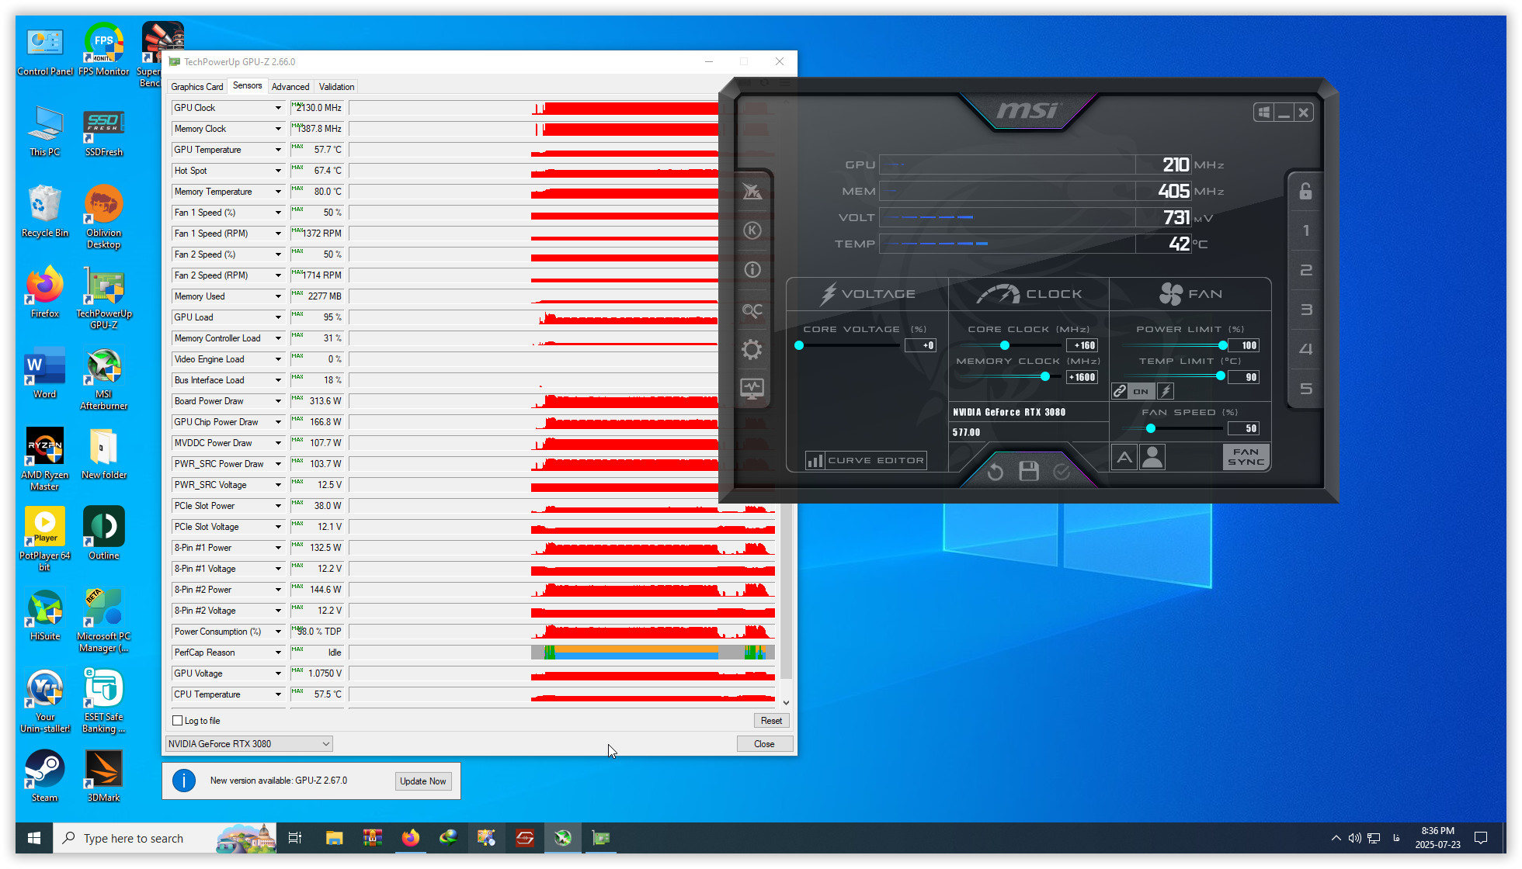Toggle the power and temp limit link icon
Screen dimensions: 1522x869
tap(1119, 391)
